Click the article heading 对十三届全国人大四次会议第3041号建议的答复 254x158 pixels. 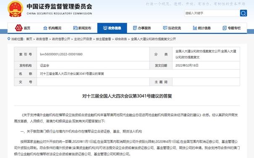(x=127, y=96)
